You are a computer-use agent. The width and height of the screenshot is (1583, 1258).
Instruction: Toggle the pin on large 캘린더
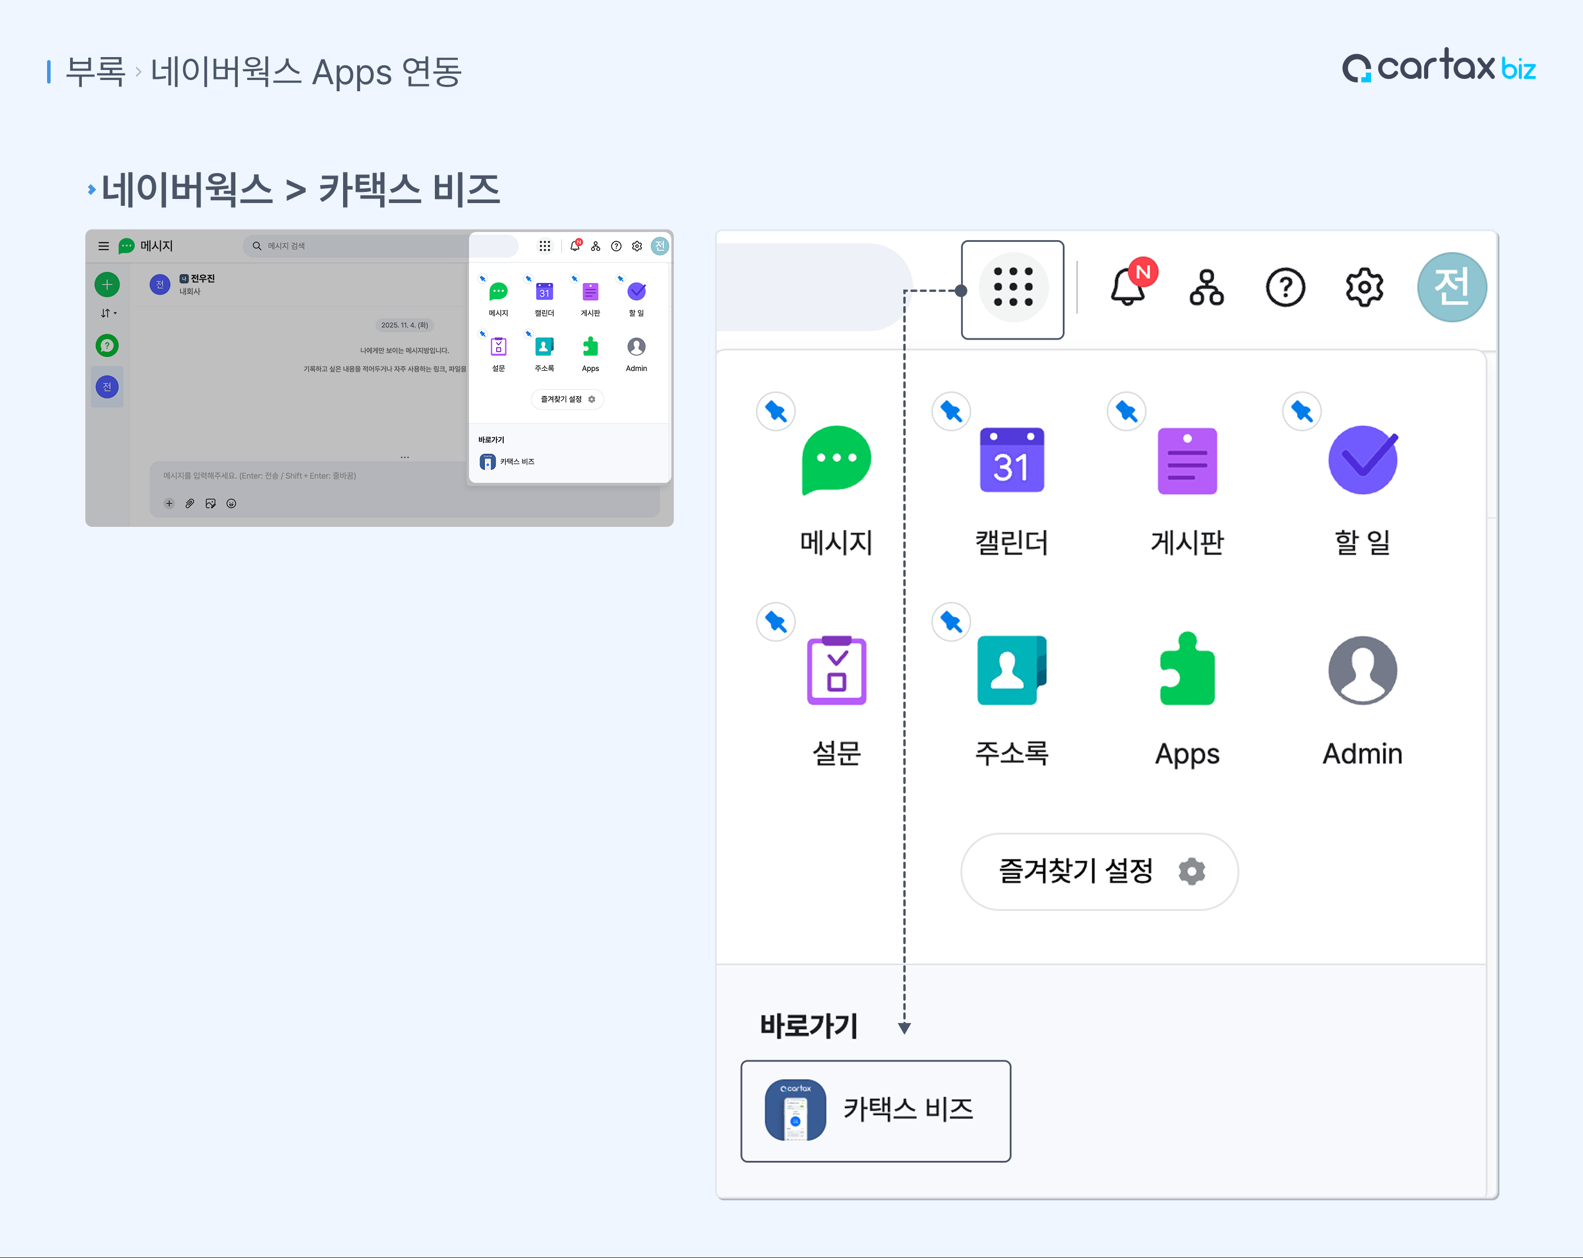pyautogui.click(x=951, y=411)
